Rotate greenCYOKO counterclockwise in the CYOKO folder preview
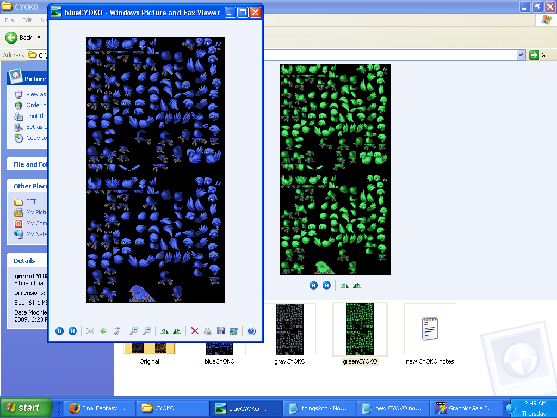This screenshot has height=418, width=557. [x=357, y=285]
